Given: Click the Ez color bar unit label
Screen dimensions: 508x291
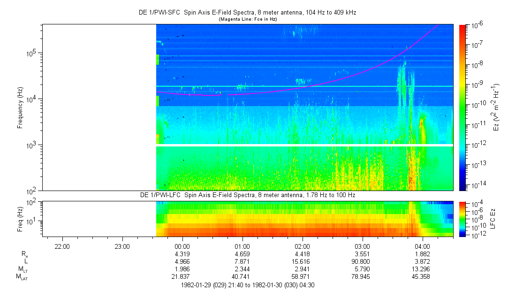Looking at the screenshot, I should [496, 107].
